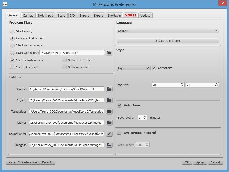Open folder browser for Styles path
229x172 pixels.
(x=109, y=100)
